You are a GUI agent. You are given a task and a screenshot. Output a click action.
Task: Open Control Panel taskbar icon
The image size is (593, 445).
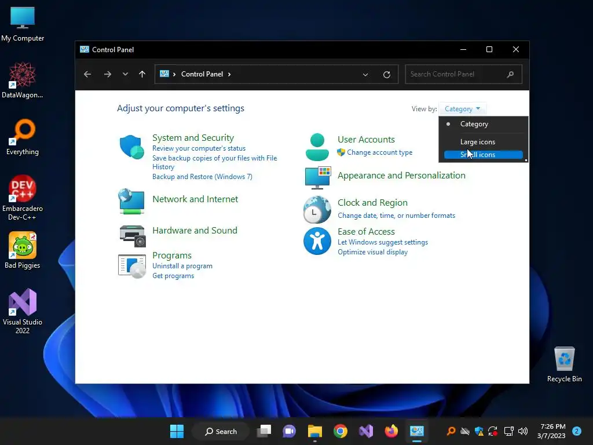click(x=417, y=431)
